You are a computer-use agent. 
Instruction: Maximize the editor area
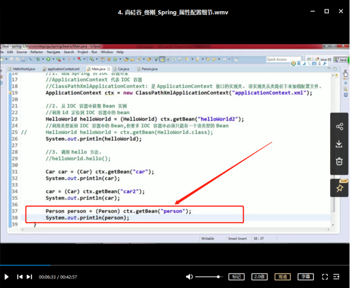click(x=335, y=69)
